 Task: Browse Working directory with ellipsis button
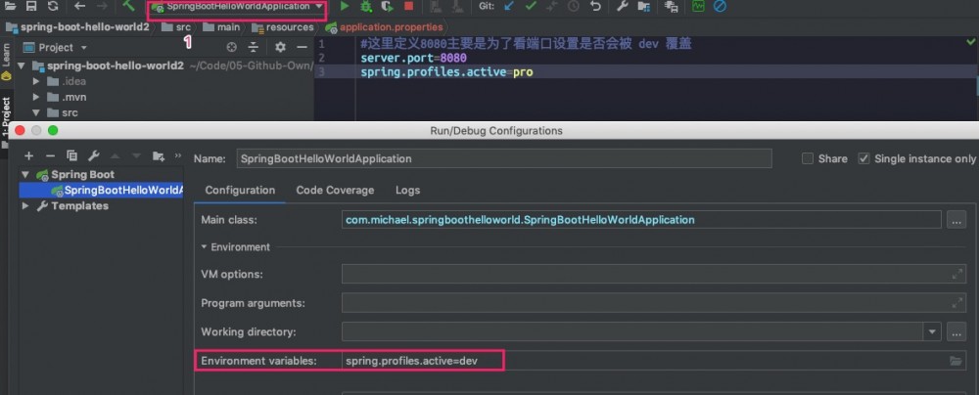[x=956, y=332]
